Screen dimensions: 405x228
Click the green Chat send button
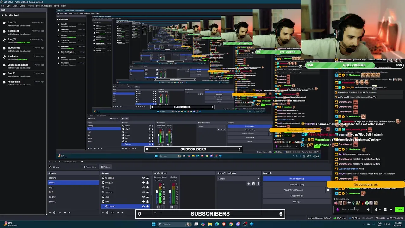pyautogui.click(x=399, y=209)
